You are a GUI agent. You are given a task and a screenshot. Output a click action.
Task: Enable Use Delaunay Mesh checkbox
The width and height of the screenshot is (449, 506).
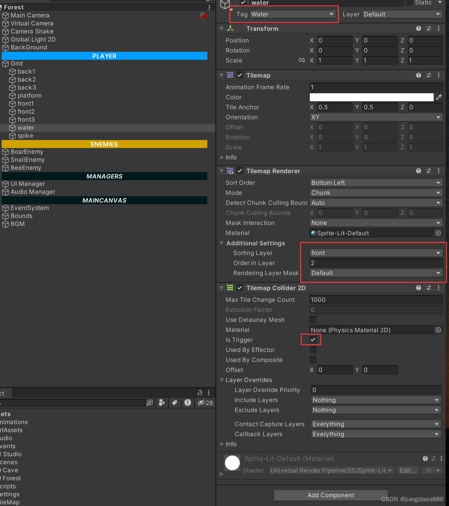[x=313, y=320]
